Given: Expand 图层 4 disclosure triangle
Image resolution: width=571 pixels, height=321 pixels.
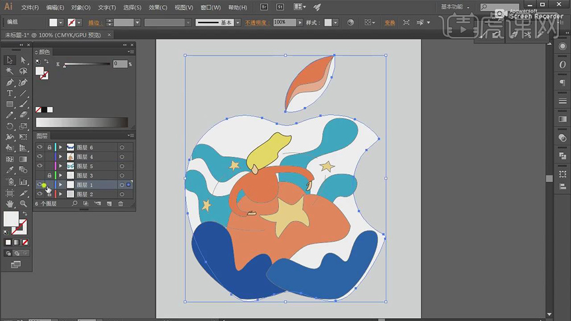Looking at the screenshot, I should click(x=61, y=157).
